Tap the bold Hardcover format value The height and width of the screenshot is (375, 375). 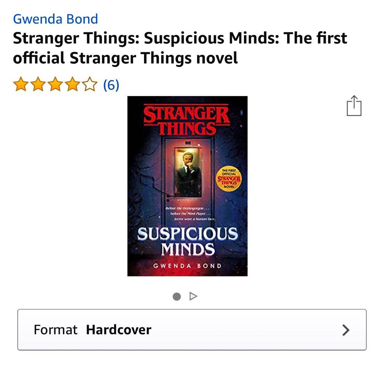coord(119,330)
